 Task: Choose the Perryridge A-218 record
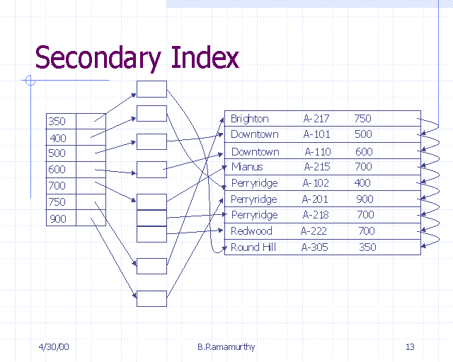click(x=322, y=215)
